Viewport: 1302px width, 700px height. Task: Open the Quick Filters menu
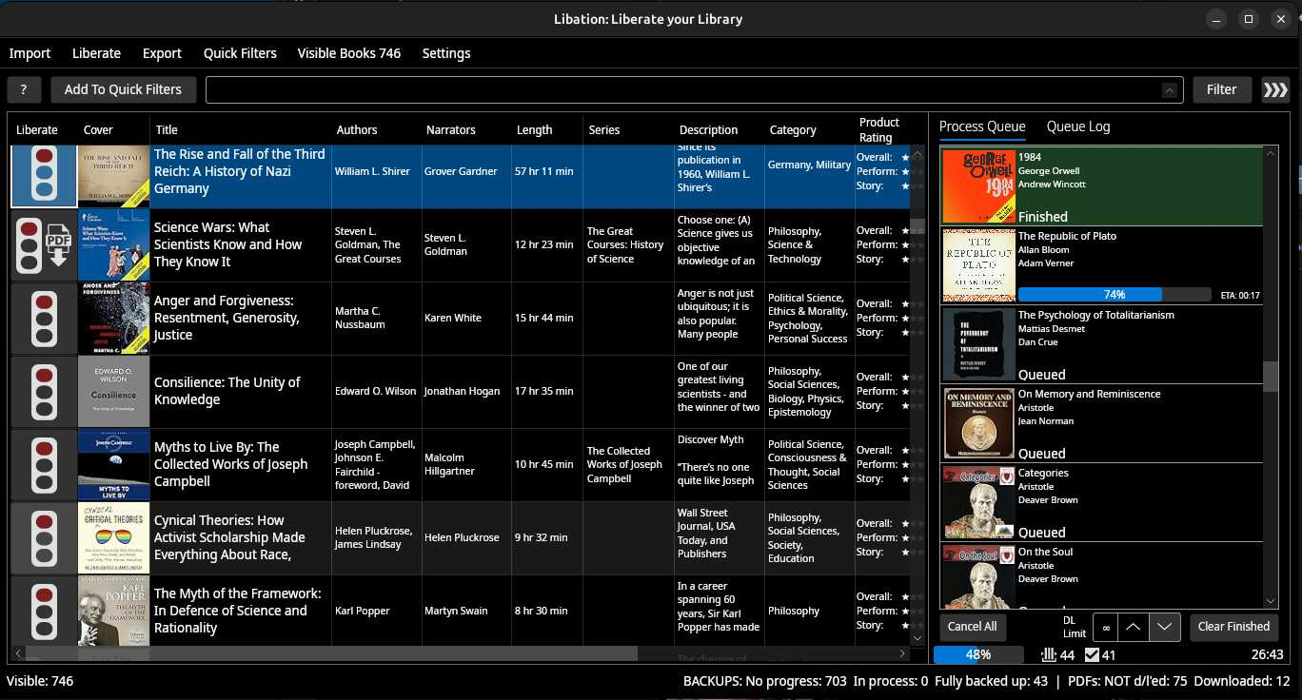[x=240, y=53]
